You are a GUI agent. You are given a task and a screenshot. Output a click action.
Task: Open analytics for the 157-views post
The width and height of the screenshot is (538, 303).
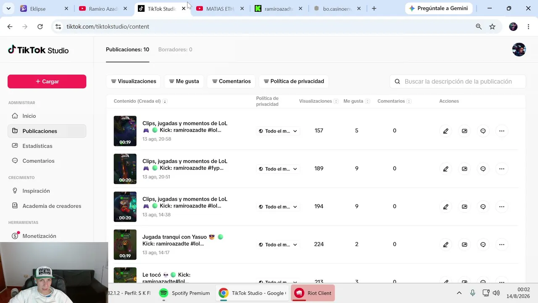click(464, 131)
